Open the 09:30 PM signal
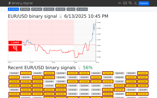Image resolution: width=157 pixels, height=98 pixels. (61, 73)
